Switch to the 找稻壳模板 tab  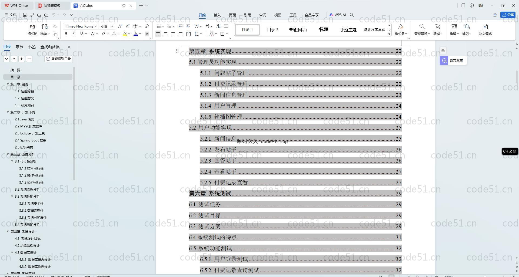52,5
